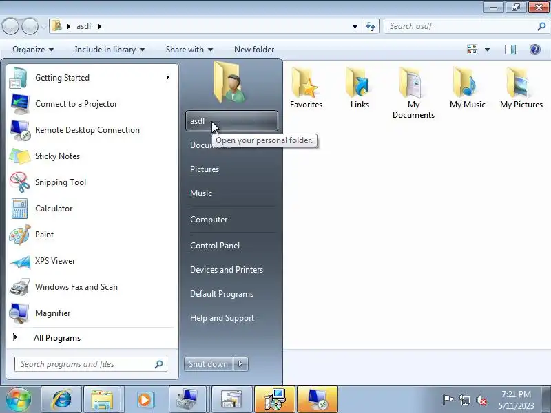The image size is (551, 413).
Task: Launch XPS Viewer
Action: click(x=92, y=261)
